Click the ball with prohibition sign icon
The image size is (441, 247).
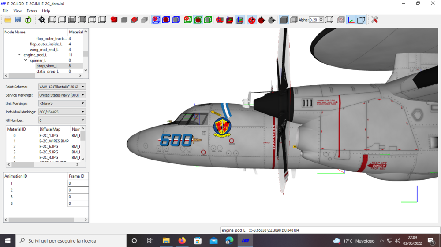point(252,20)
